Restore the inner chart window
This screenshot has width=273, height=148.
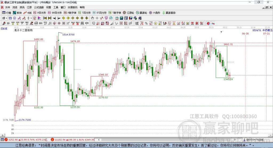click(x=267, y=7)
